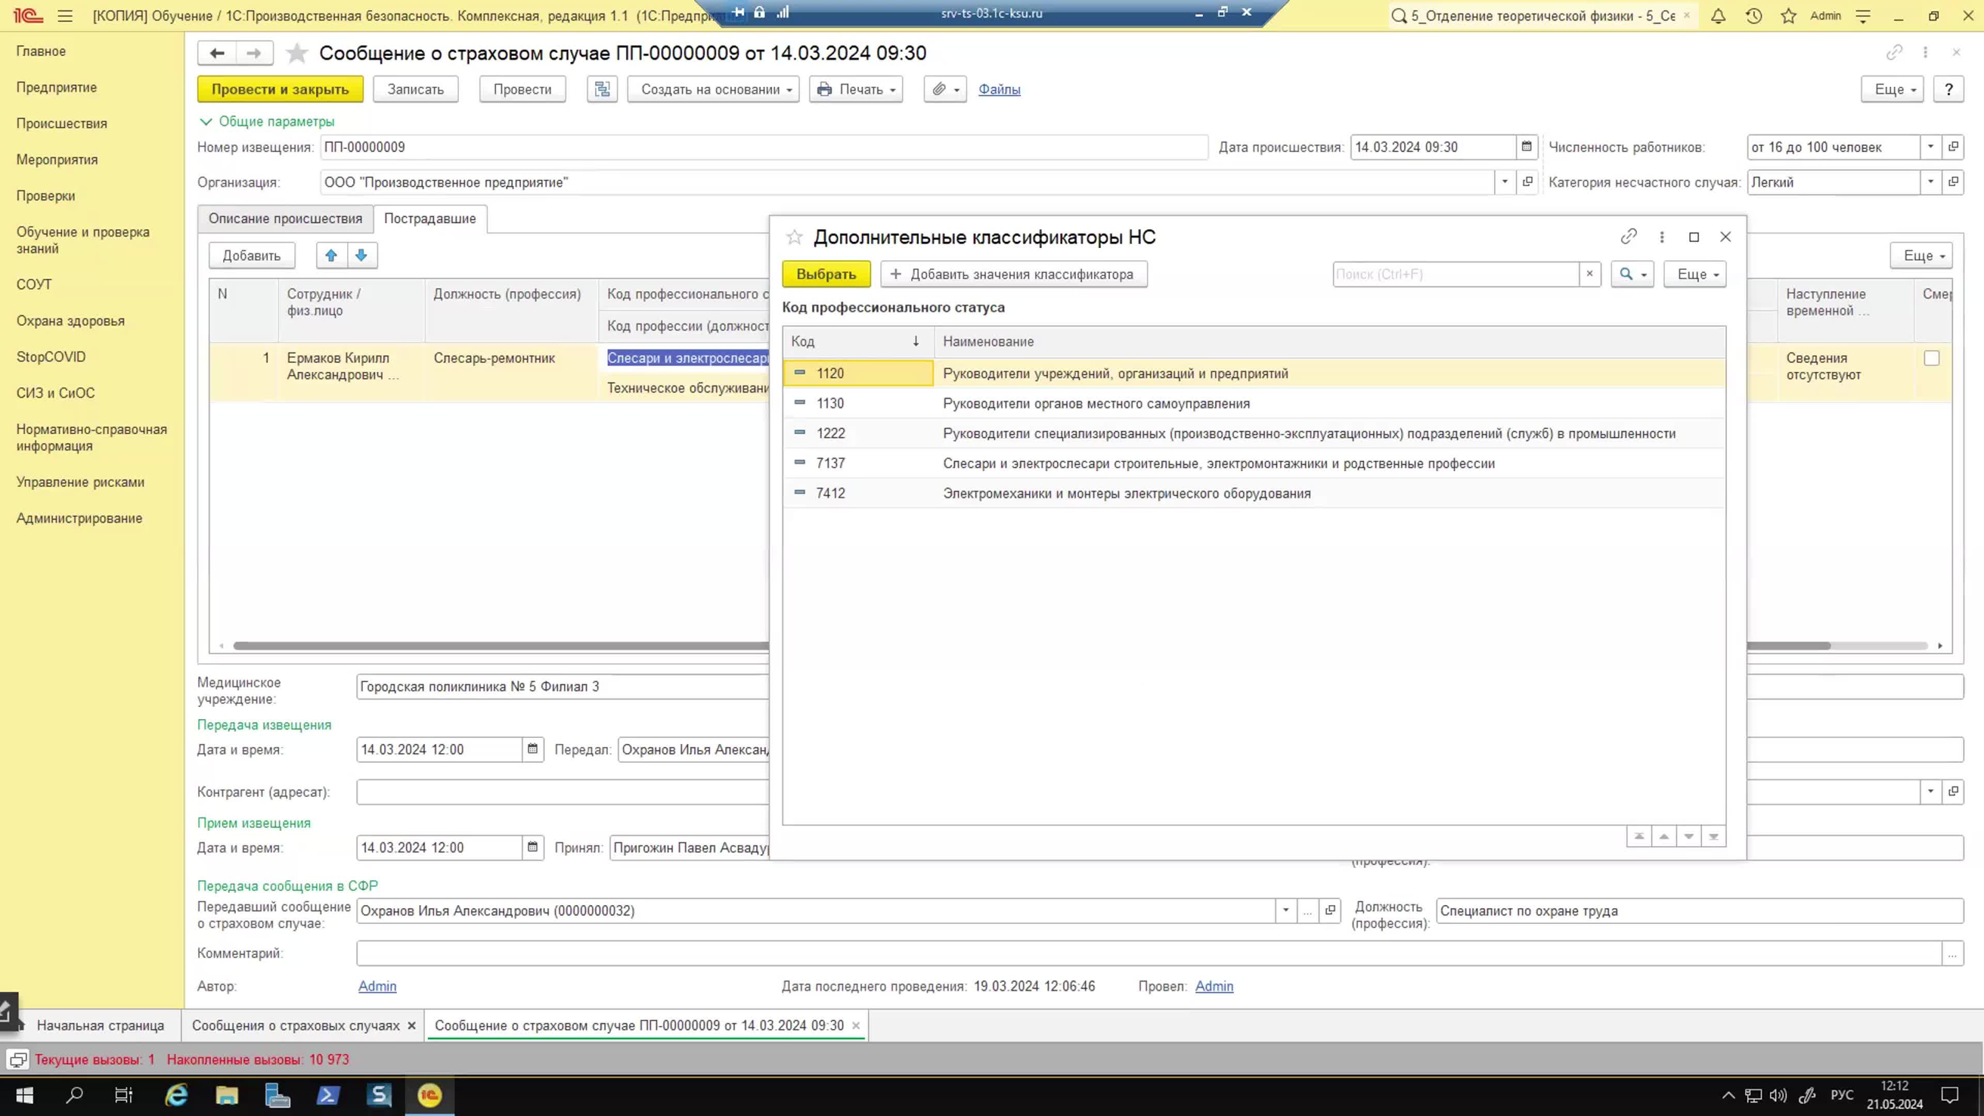Open favorites star in top bar
Screen dimensions: 1984x1116
point(1789,16)
